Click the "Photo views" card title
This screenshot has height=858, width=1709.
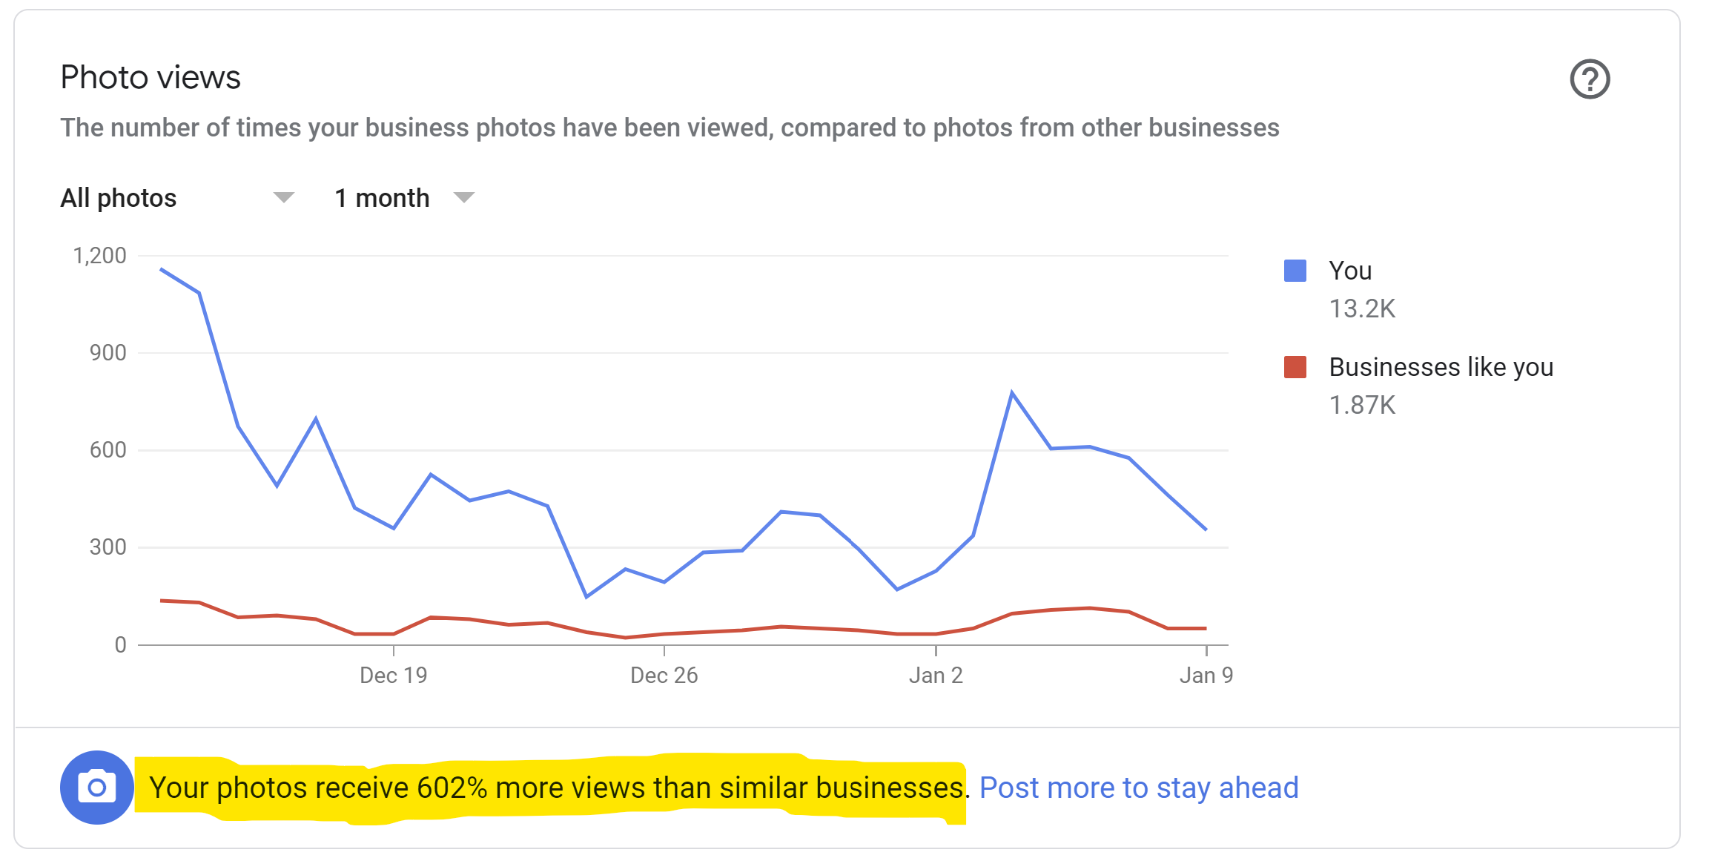tap(151, 77)
